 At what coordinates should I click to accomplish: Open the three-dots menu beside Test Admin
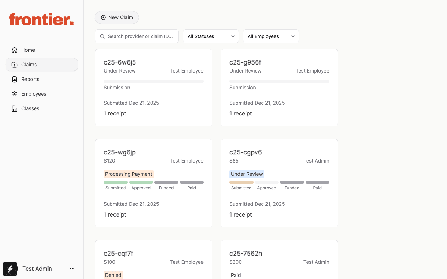coord(72,269)
